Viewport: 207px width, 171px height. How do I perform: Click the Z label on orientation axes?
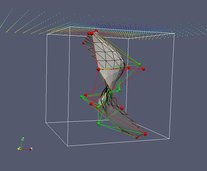tap(23, 139)
